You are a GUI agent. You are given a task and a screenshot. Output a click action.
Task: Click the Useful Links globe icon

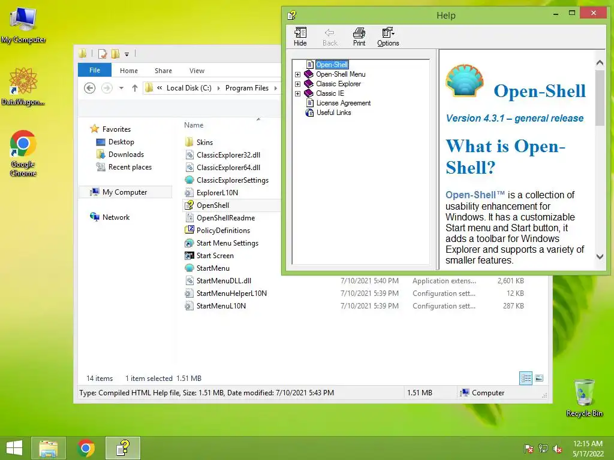[309, 113]
